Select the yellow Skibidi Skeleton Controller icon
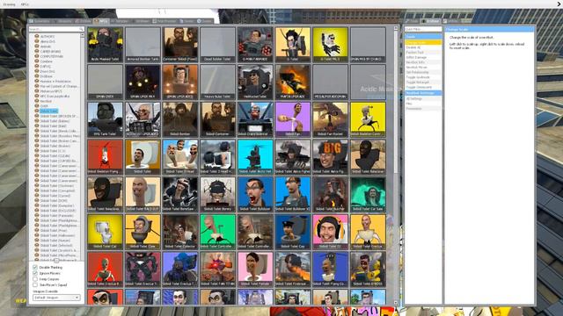563x316 pixels. point(368,119)
